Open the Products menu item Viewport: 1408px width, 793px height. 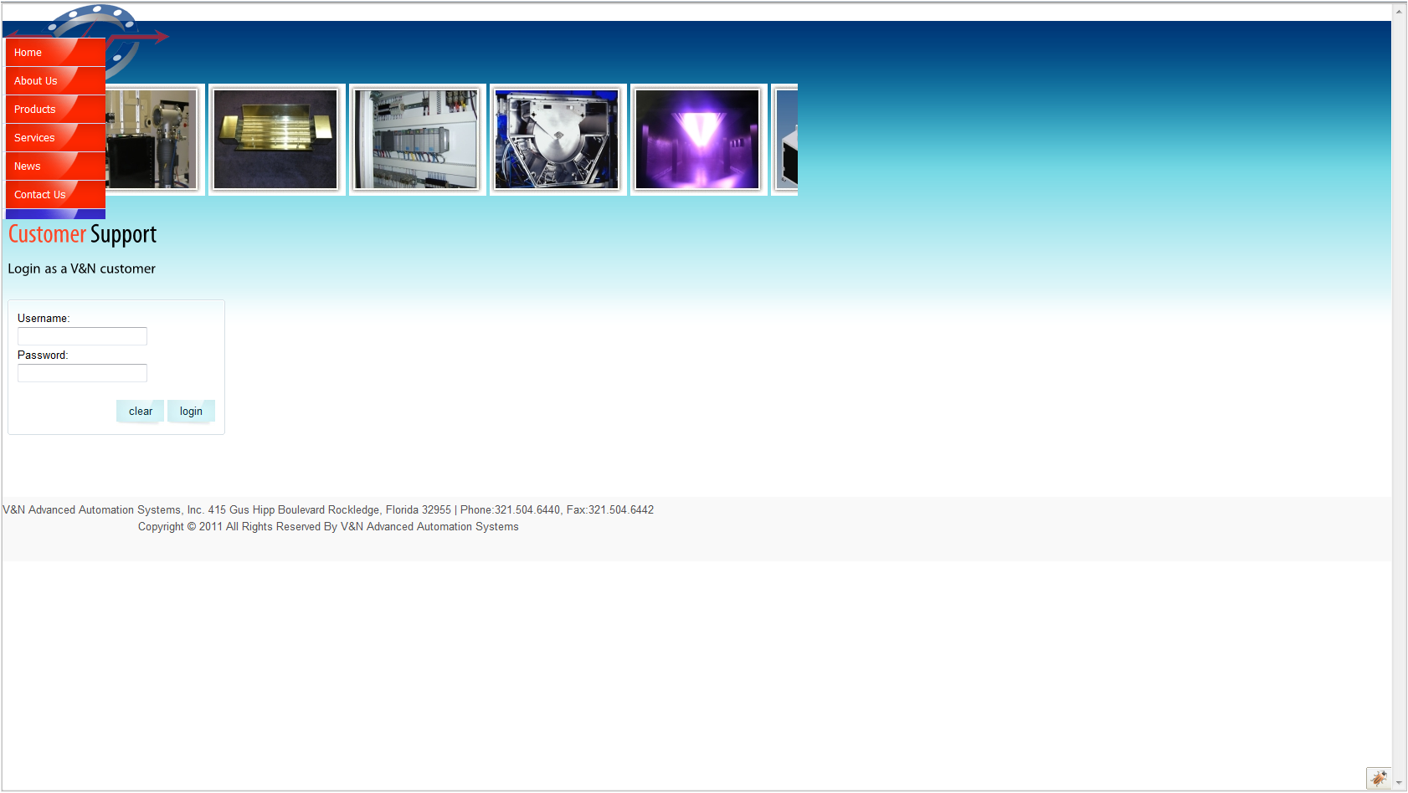(55, 110)
